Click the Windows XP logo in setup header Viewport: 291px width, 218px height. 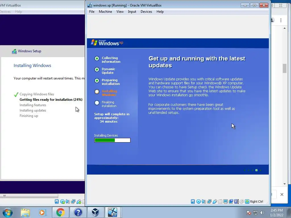click(x=107, y=43)
